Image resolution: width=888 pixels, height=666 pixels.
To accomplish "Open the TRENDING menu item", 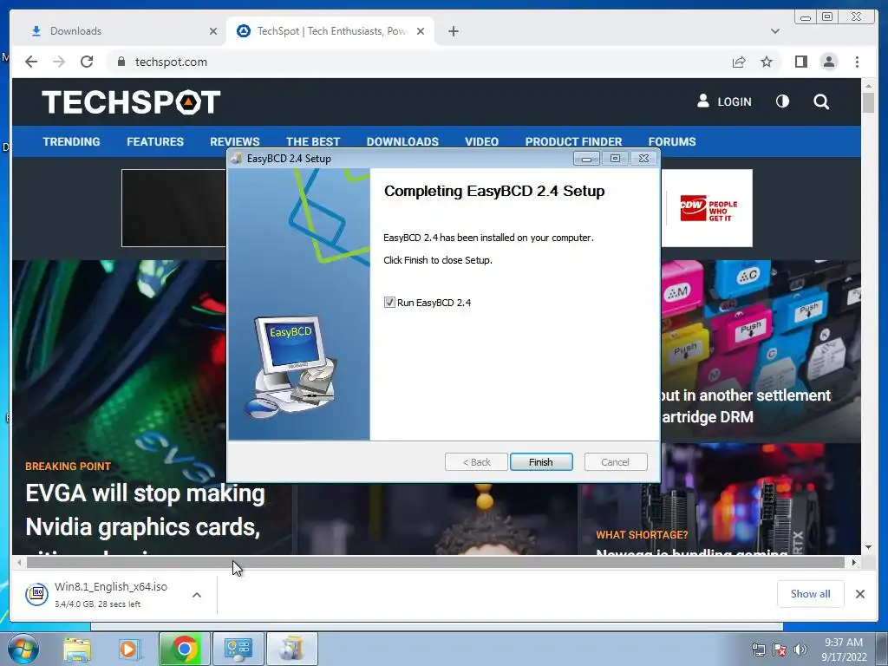I will (x=71, y=141).
